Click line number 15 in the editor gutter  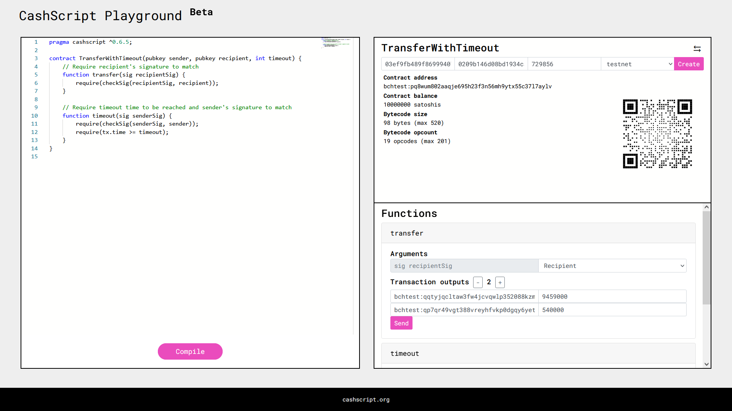tap(34, 156)
